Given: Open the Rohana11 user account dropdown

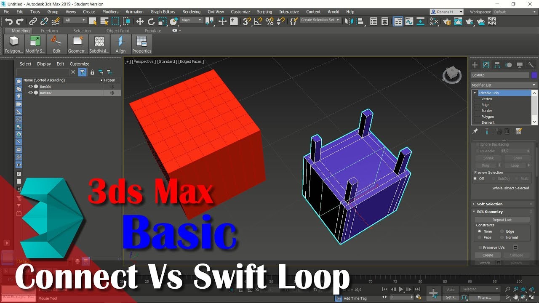Looking at the screenshot, I should (447, 12).
